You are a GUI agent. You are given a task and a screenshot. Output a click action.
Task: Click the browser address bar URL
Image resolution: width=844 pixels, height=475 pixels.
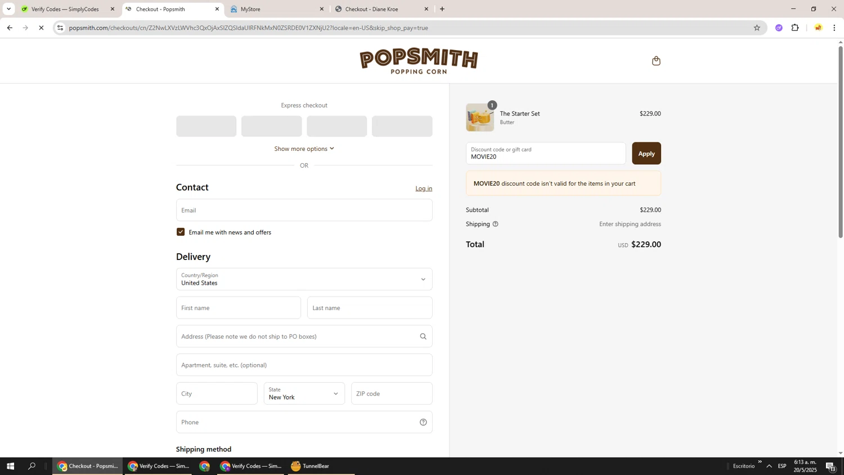[249, 28]
